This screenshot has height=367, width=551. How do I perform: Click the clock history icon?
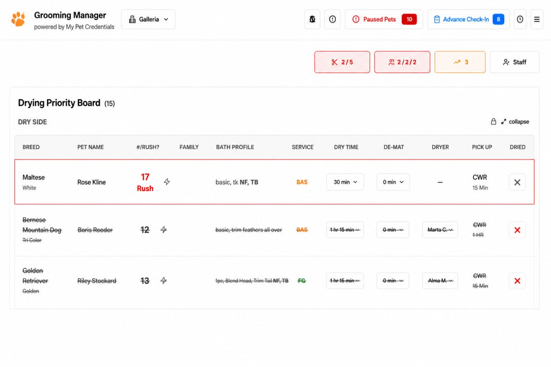(520, 19)
